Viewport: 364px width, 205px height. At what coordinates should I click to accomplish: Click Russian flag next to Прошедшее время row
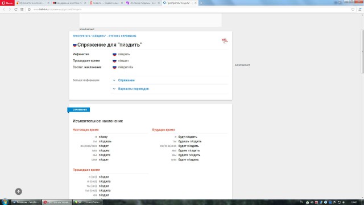coord(114,61)
